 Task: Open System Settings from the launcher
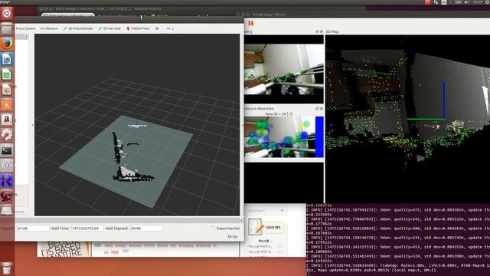pos(7,136)
